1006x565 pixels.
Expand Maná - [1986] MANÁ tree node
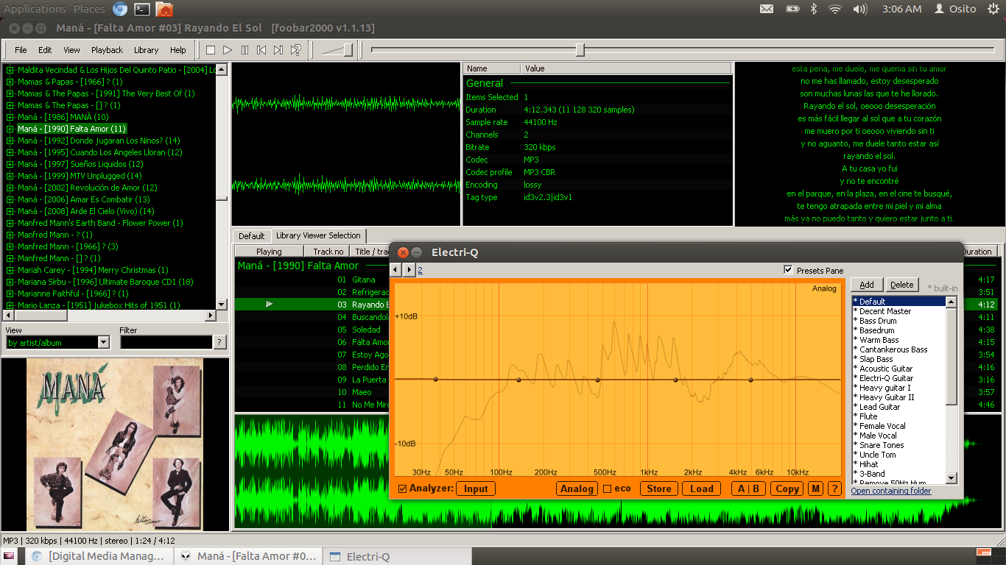pyautogui.click(x=10, y=117)
